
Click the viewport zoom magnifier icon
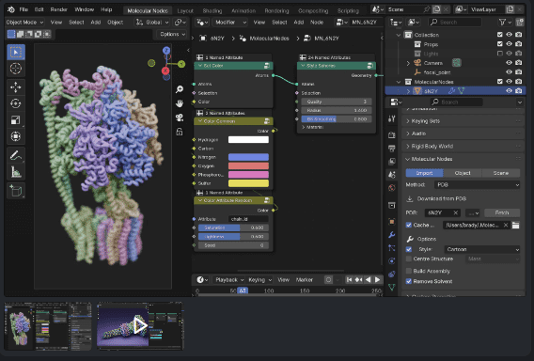180,89
